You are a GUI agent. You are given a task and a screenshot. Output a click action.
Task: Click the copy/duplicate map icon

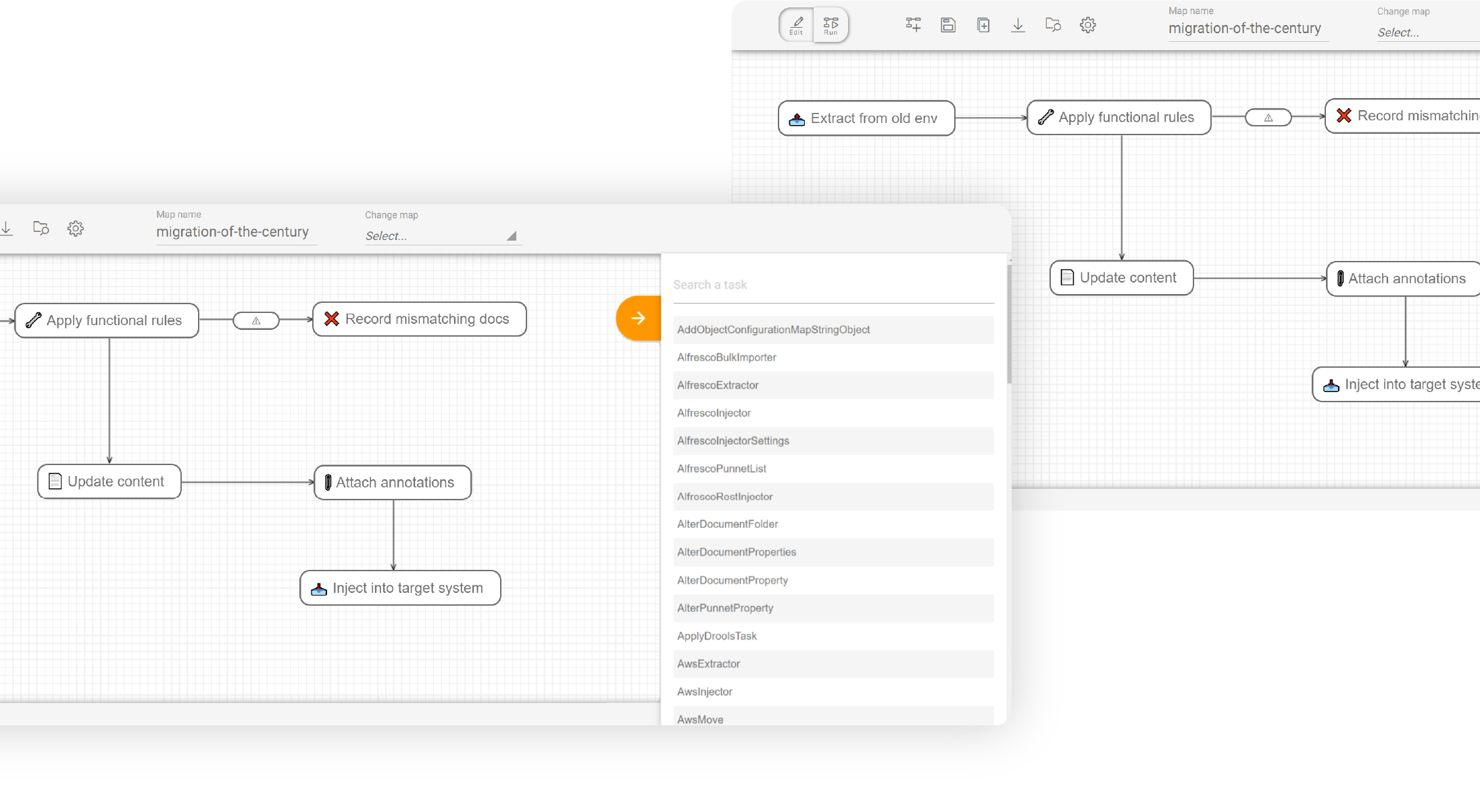click(982, 24)
